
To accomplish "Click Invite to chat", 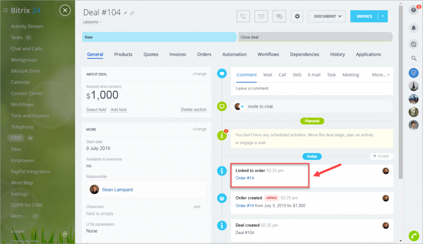I will coord(260,107).
